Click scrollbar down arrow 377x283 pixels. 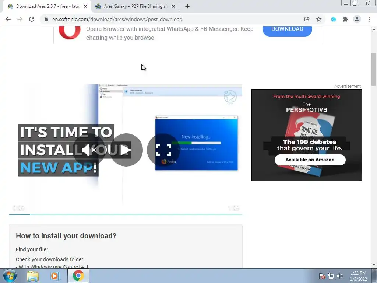pos(374,265)
